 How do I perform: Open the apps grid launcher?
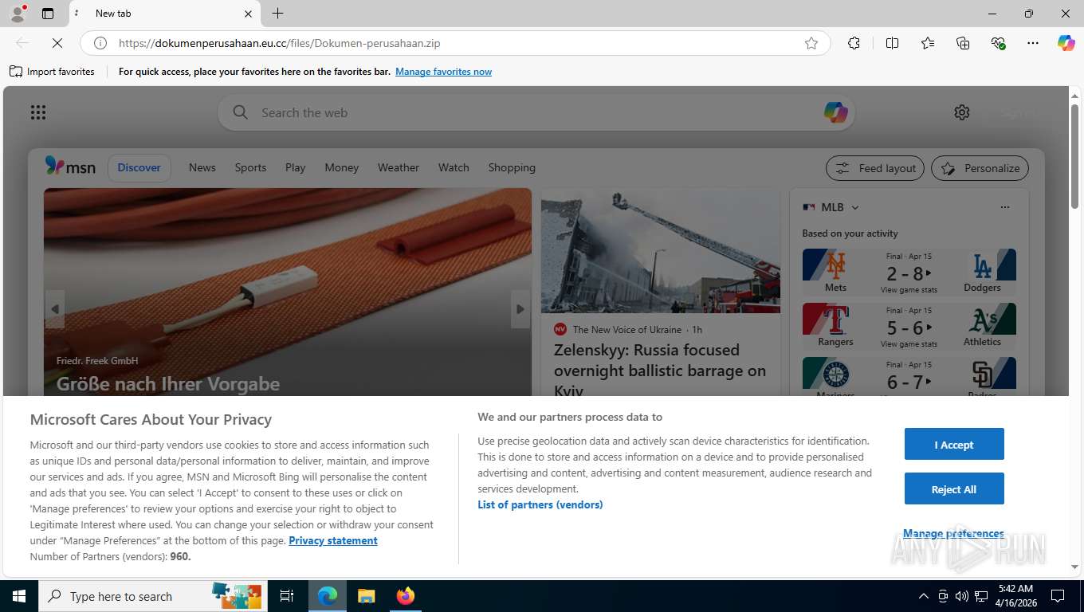pyautogui.click(x=38, y=112)
